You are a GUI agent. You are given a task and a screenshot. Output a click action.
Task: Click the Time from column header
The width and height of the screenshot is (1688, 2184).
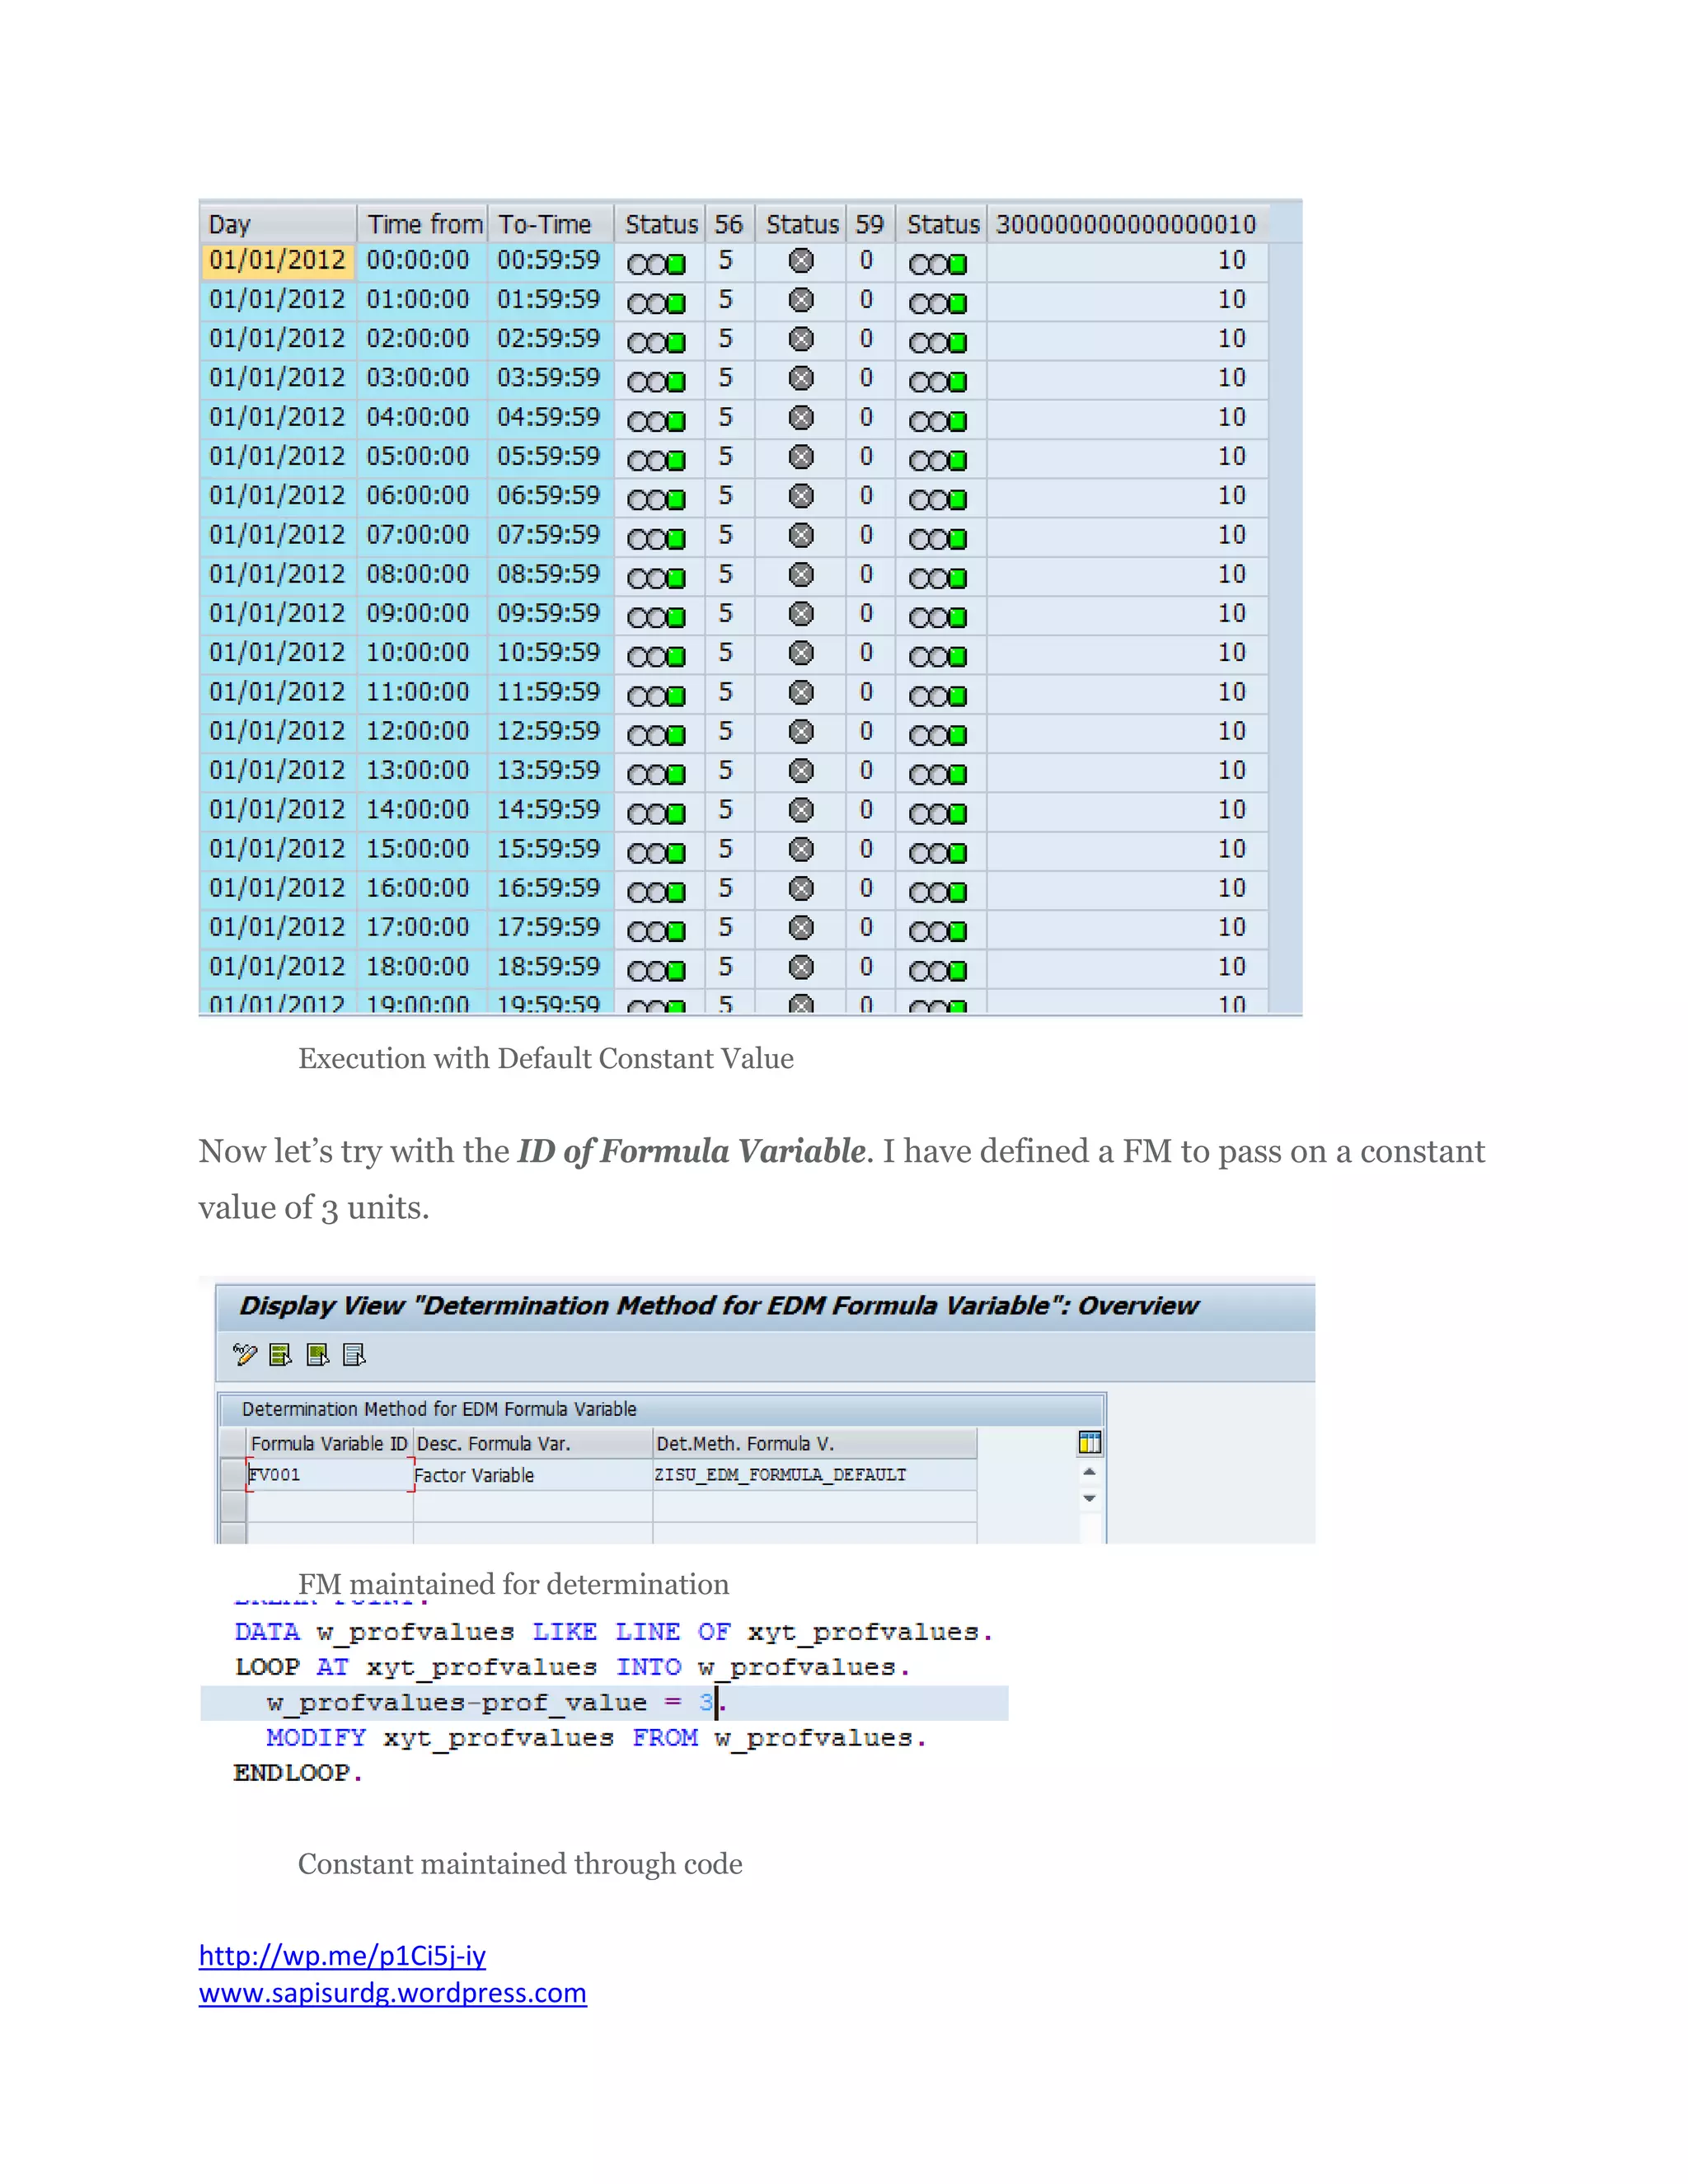point(424,224)
